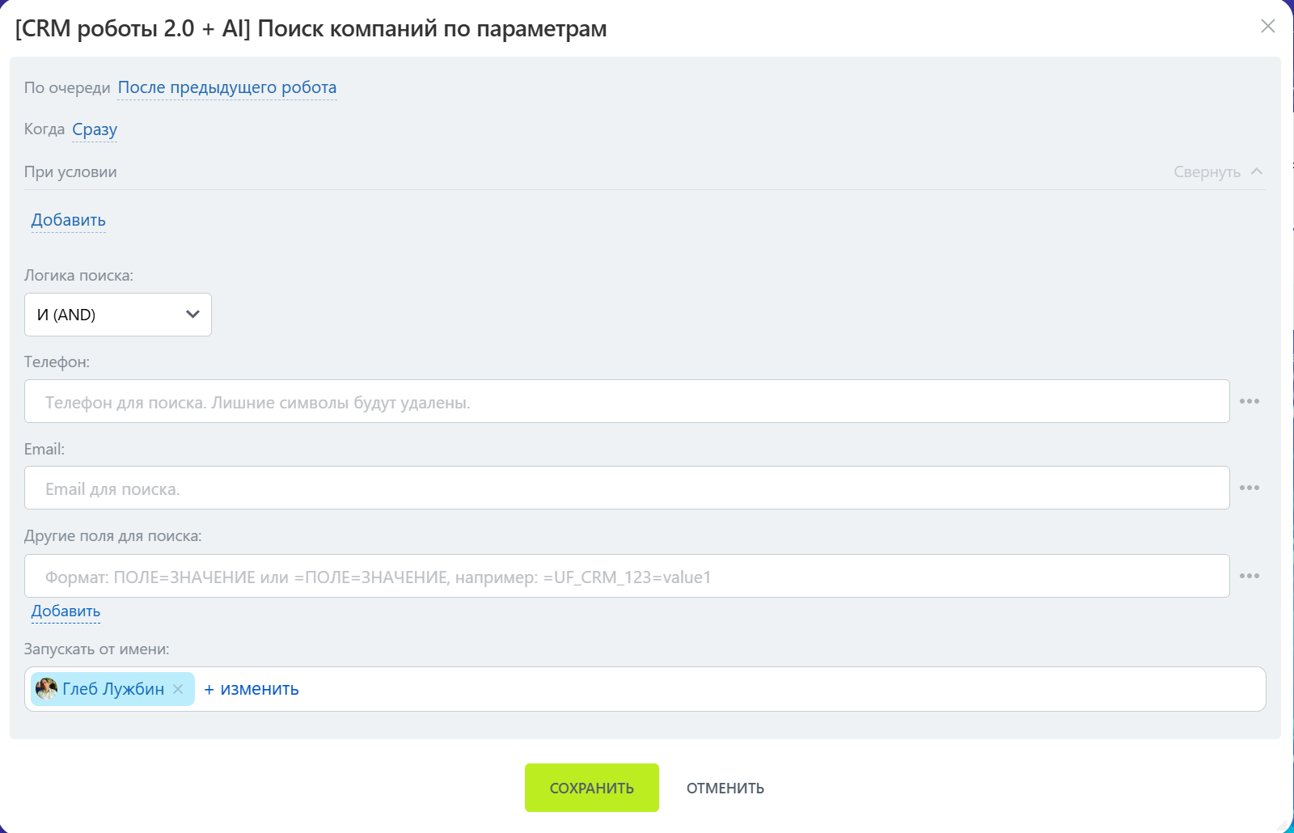Screen dimensions: 1294x833
Task: Click the Логика поиска label
Action: tap(78, 275)
